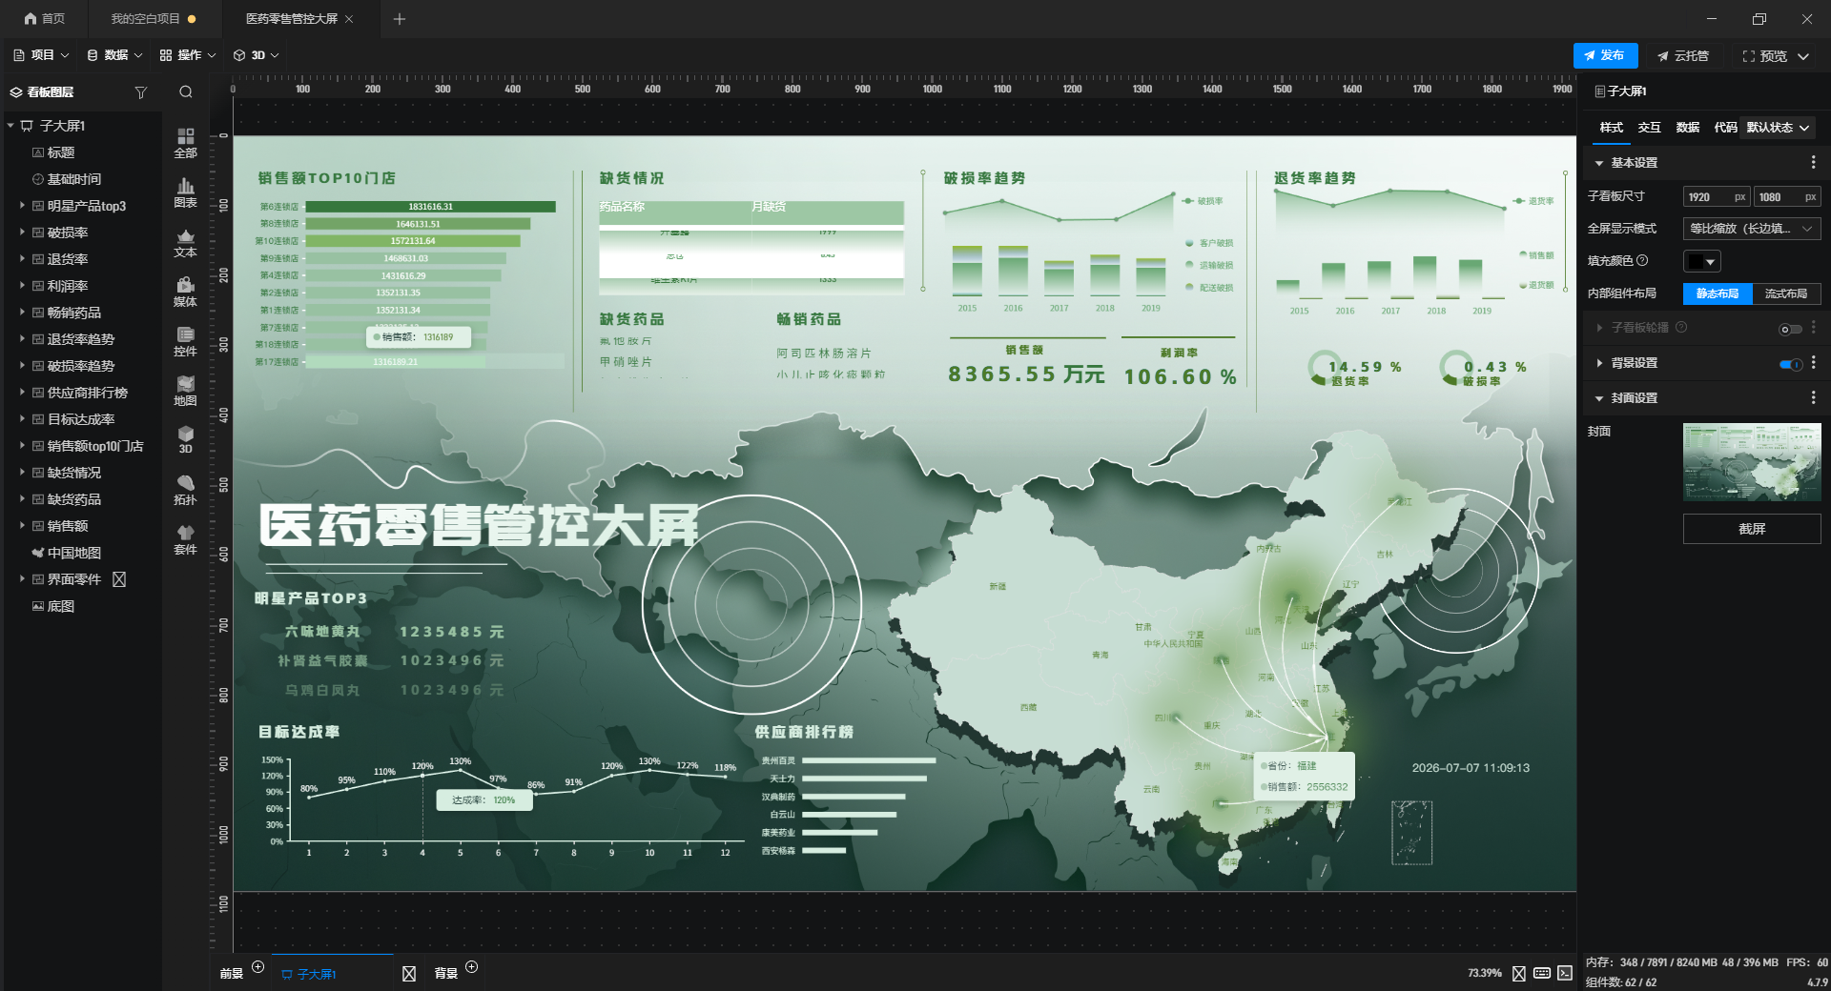Open the 媒体 media components category
The height and width of the screenshot is (991, 1831).
186,292
